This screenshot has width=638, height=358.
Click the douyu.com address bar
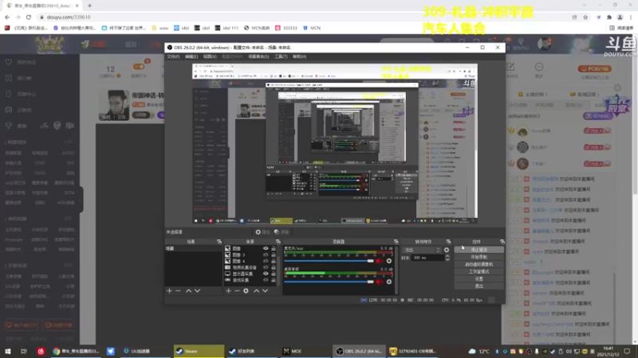point(301,17)
